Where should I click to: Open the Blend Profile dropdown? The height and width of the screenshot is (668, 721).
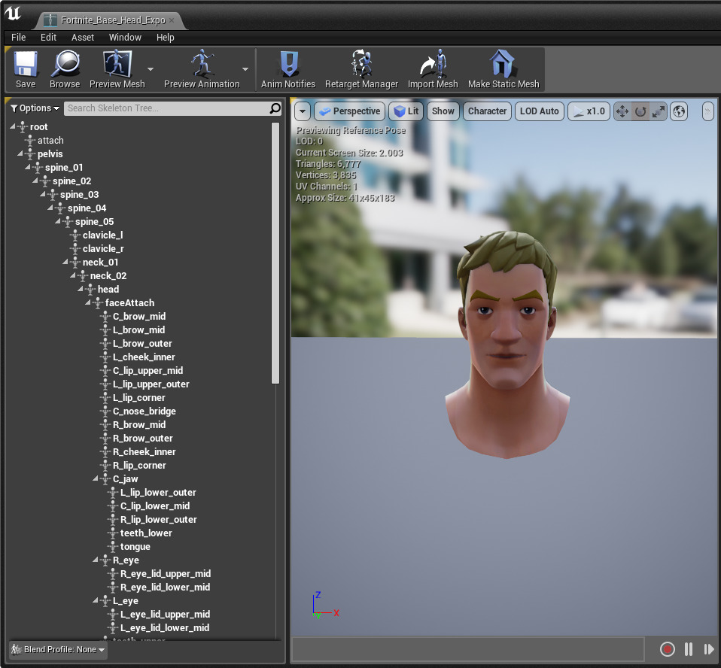(x=58, y=649)
